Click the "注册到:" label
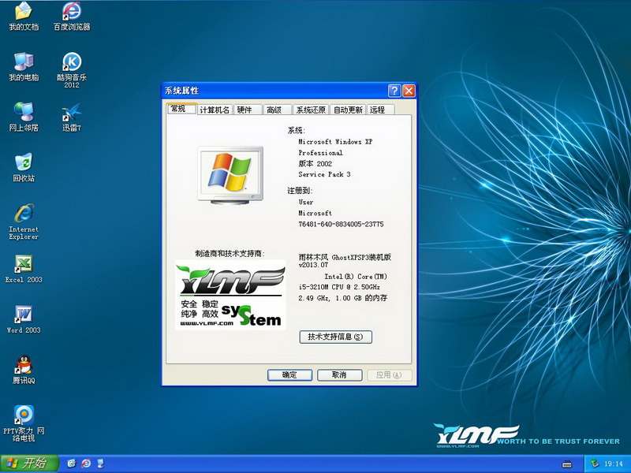 point(300,191)
